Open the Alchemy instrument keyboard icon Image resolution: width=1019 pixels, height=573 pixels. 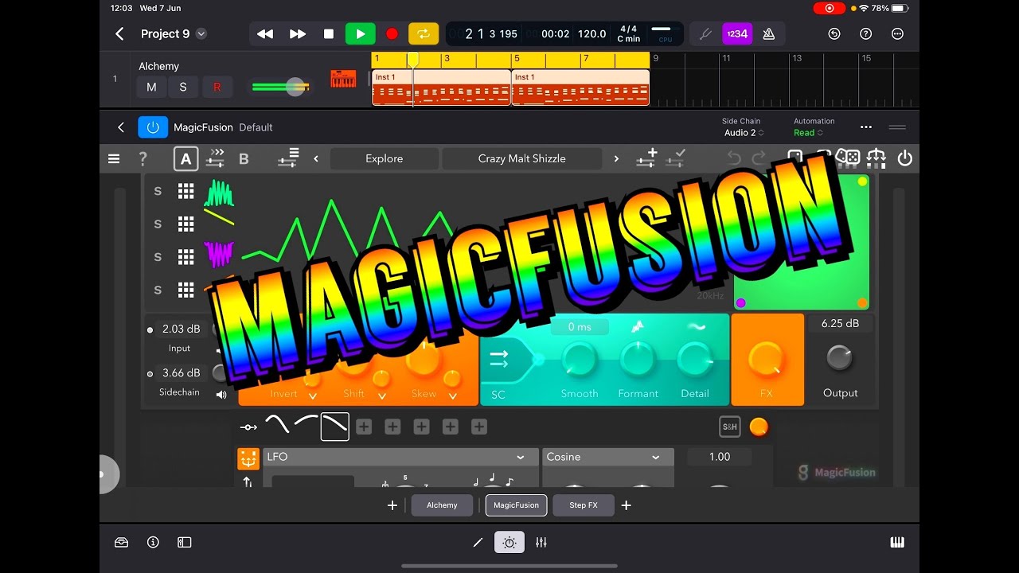(343, 79)
